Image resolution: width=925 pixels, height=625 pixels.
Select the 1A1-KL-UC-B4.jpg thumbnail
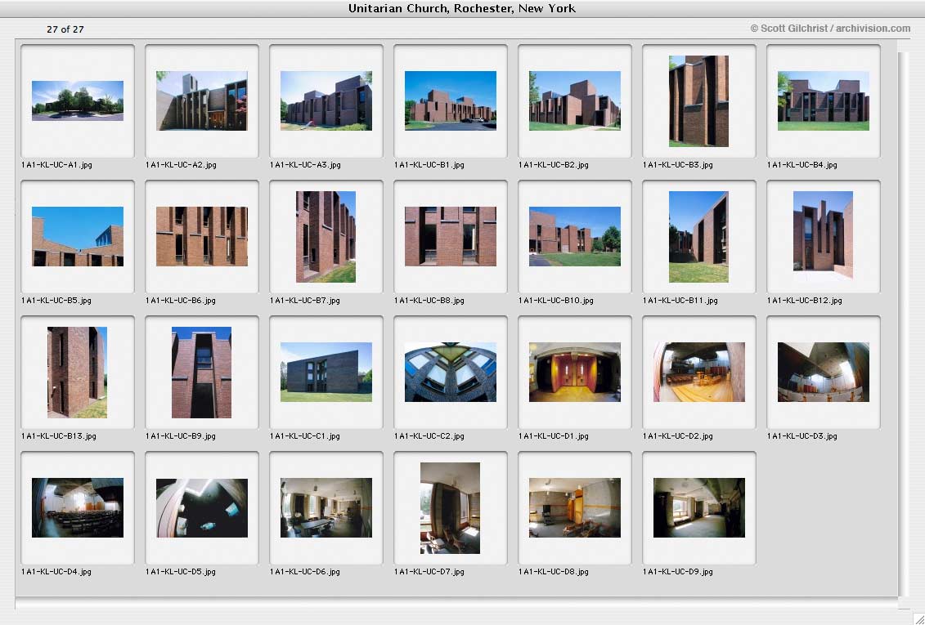(x=824, y=100)
